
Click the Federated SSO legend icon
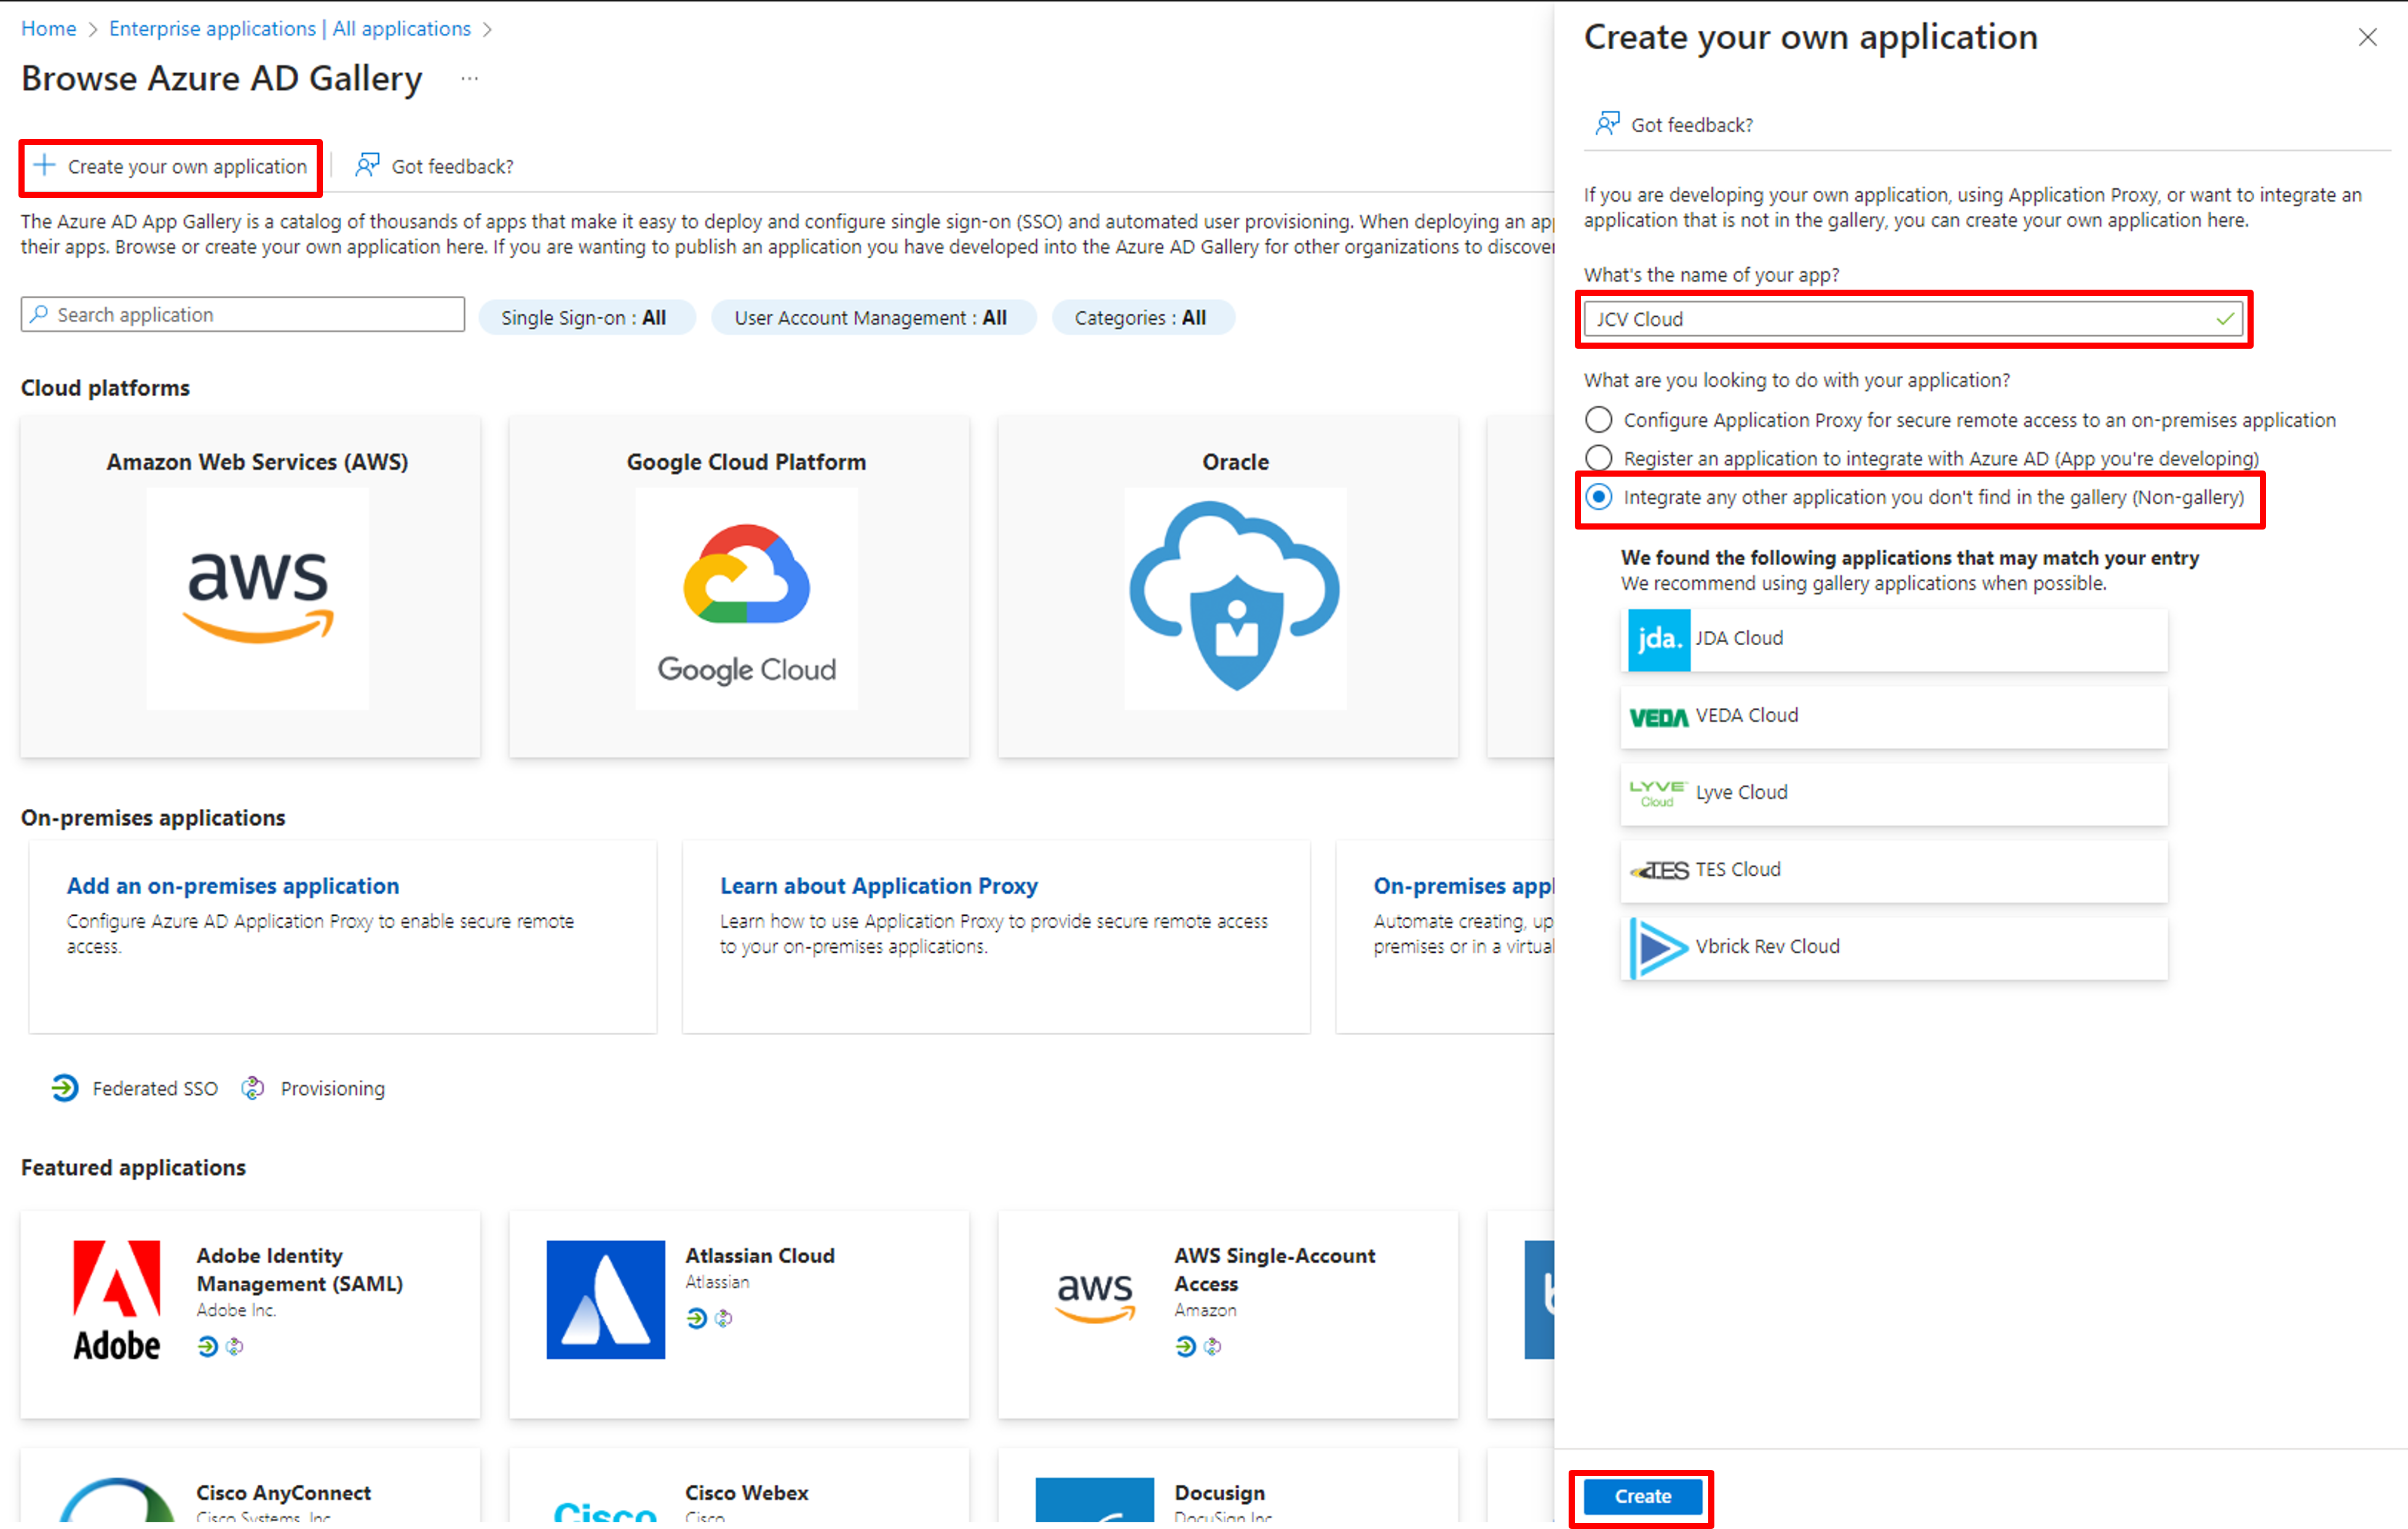point(65,1088)
